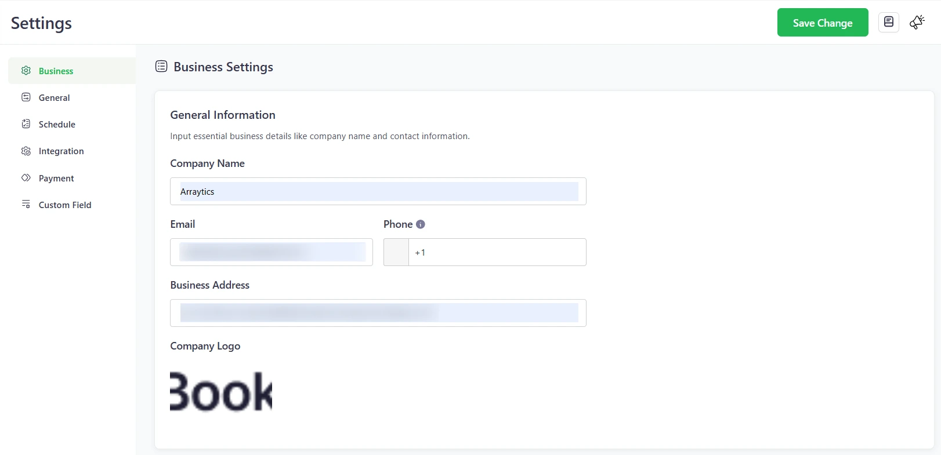Click the Payment sidebar icon
Image resolution: width=941 pixels, height=455 pixels.
coord(26,178)
